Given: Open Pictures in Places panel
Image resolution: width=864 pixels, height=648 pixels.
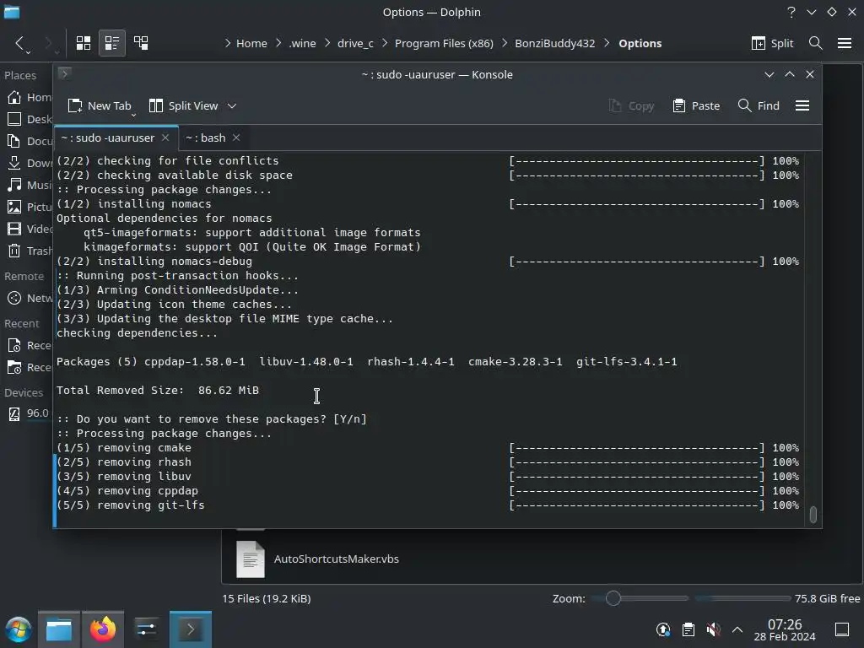Looking at the screenshot, I should tap(28, 208).
